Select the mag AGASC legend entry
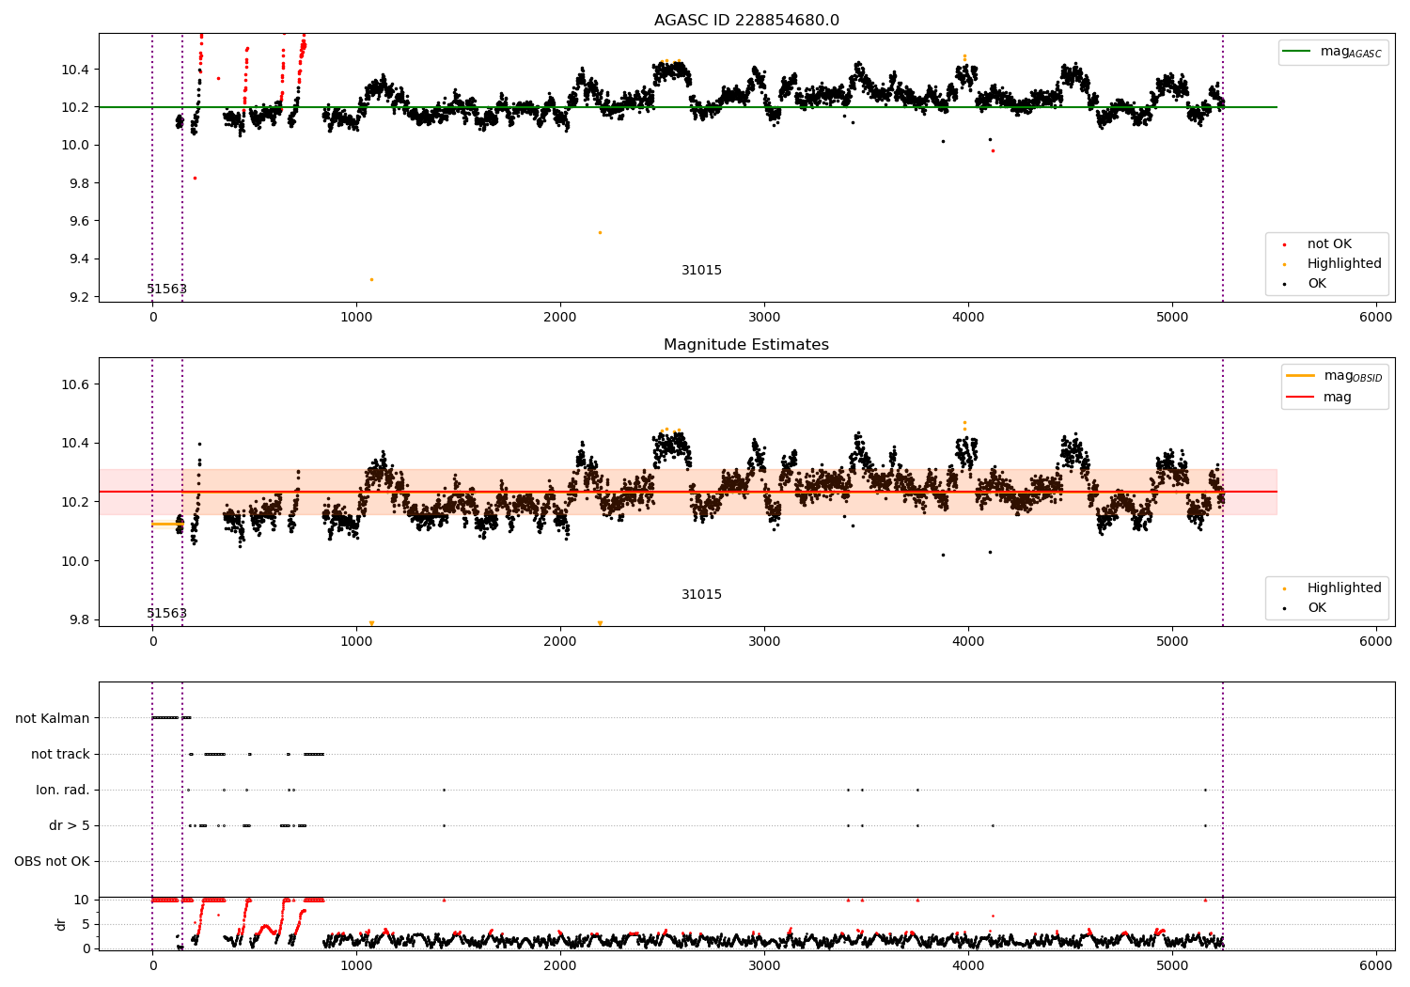 (1333, 52)
